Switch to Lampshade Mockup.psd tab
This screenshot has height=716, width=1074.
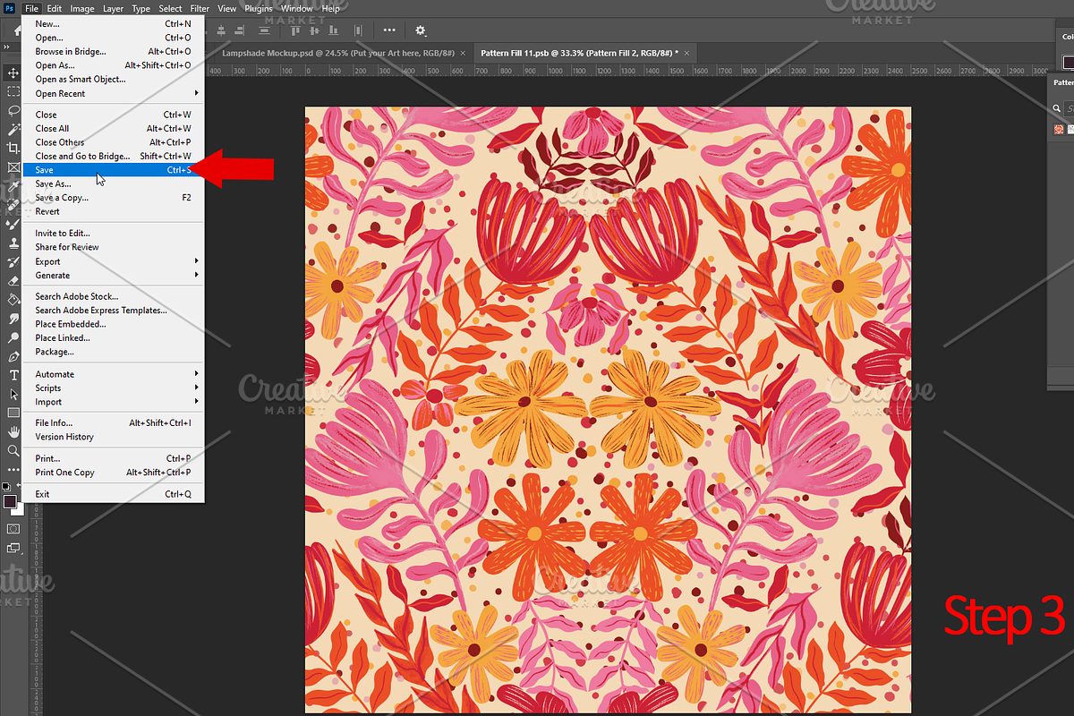click(x=337, y=53)
